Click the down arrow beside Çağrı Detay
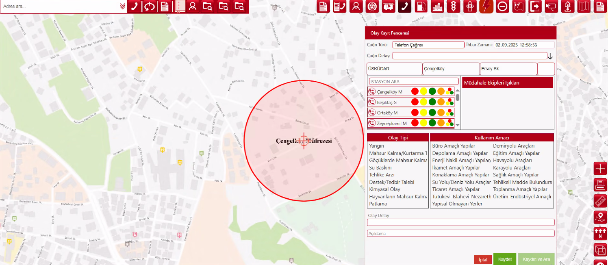The image size is (608, 265). point(550,56)
